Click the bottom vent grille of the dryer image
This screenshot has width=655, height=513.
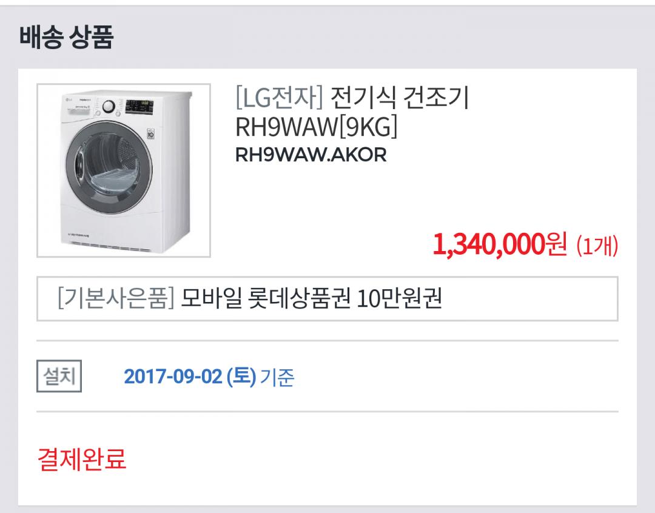click(108, 246)
